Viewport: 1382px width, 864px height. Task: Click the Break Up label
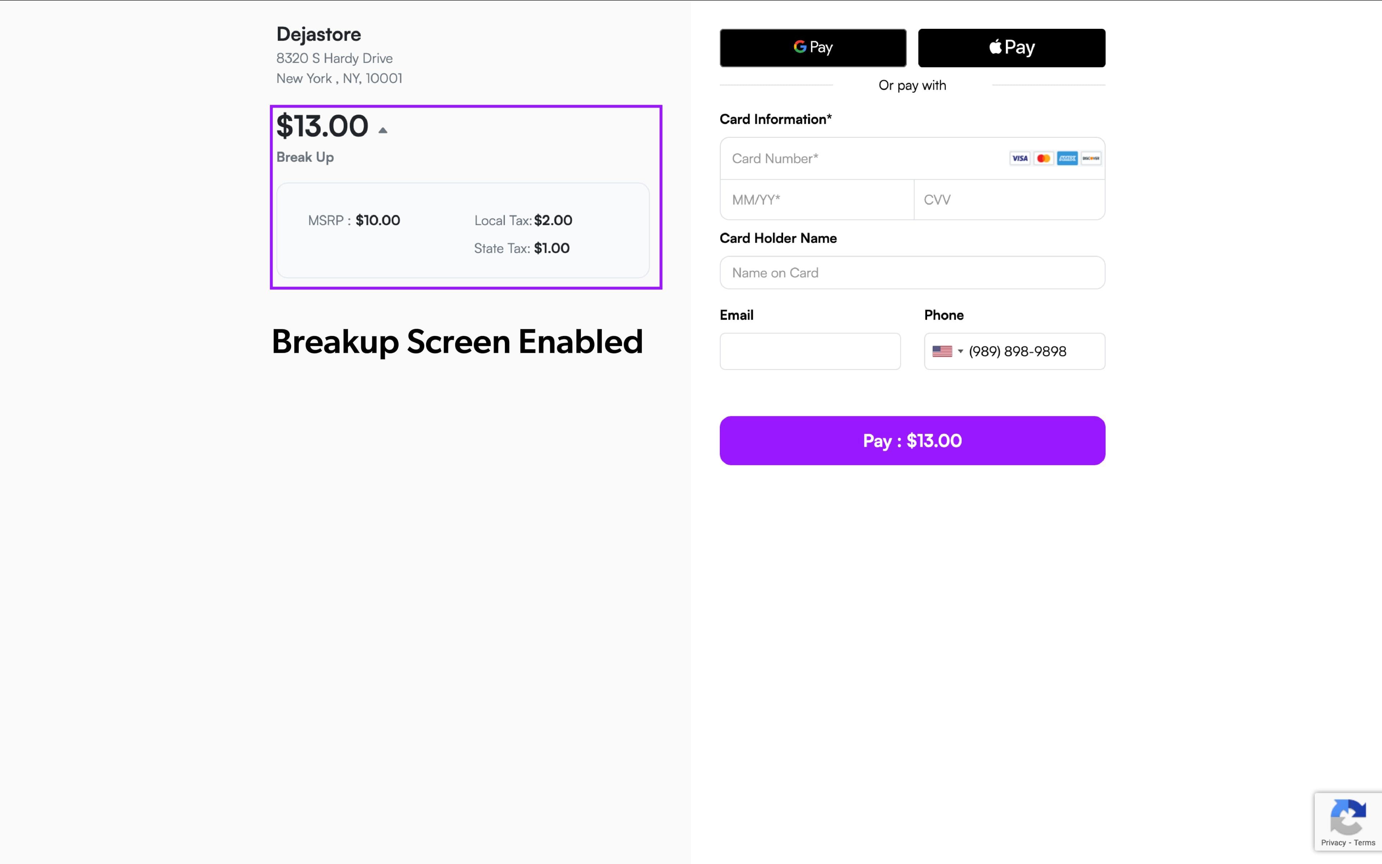[x=305, y=157]
